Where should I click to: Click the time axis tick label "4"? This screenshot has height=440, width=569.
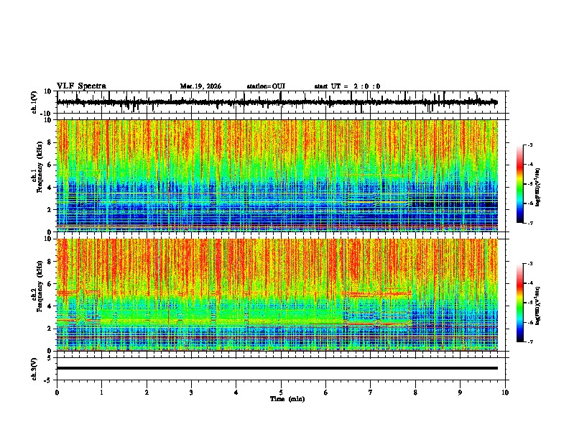pos(236,393)
